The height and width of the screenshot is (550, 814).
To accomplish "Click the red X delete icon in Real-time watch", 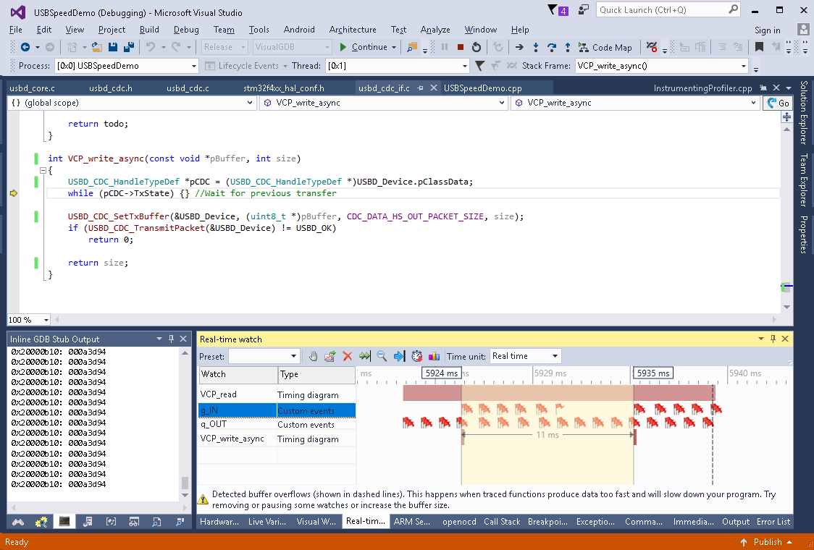I will 348,356.
